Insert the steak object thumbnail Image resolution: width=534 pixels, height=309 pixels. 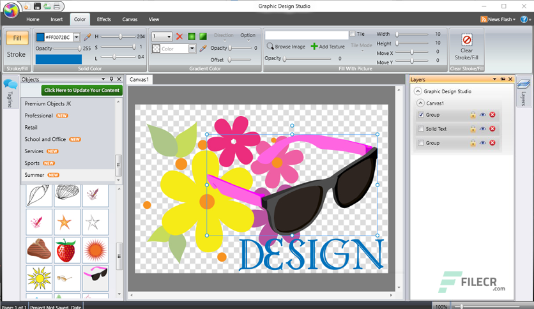(39, 250)
